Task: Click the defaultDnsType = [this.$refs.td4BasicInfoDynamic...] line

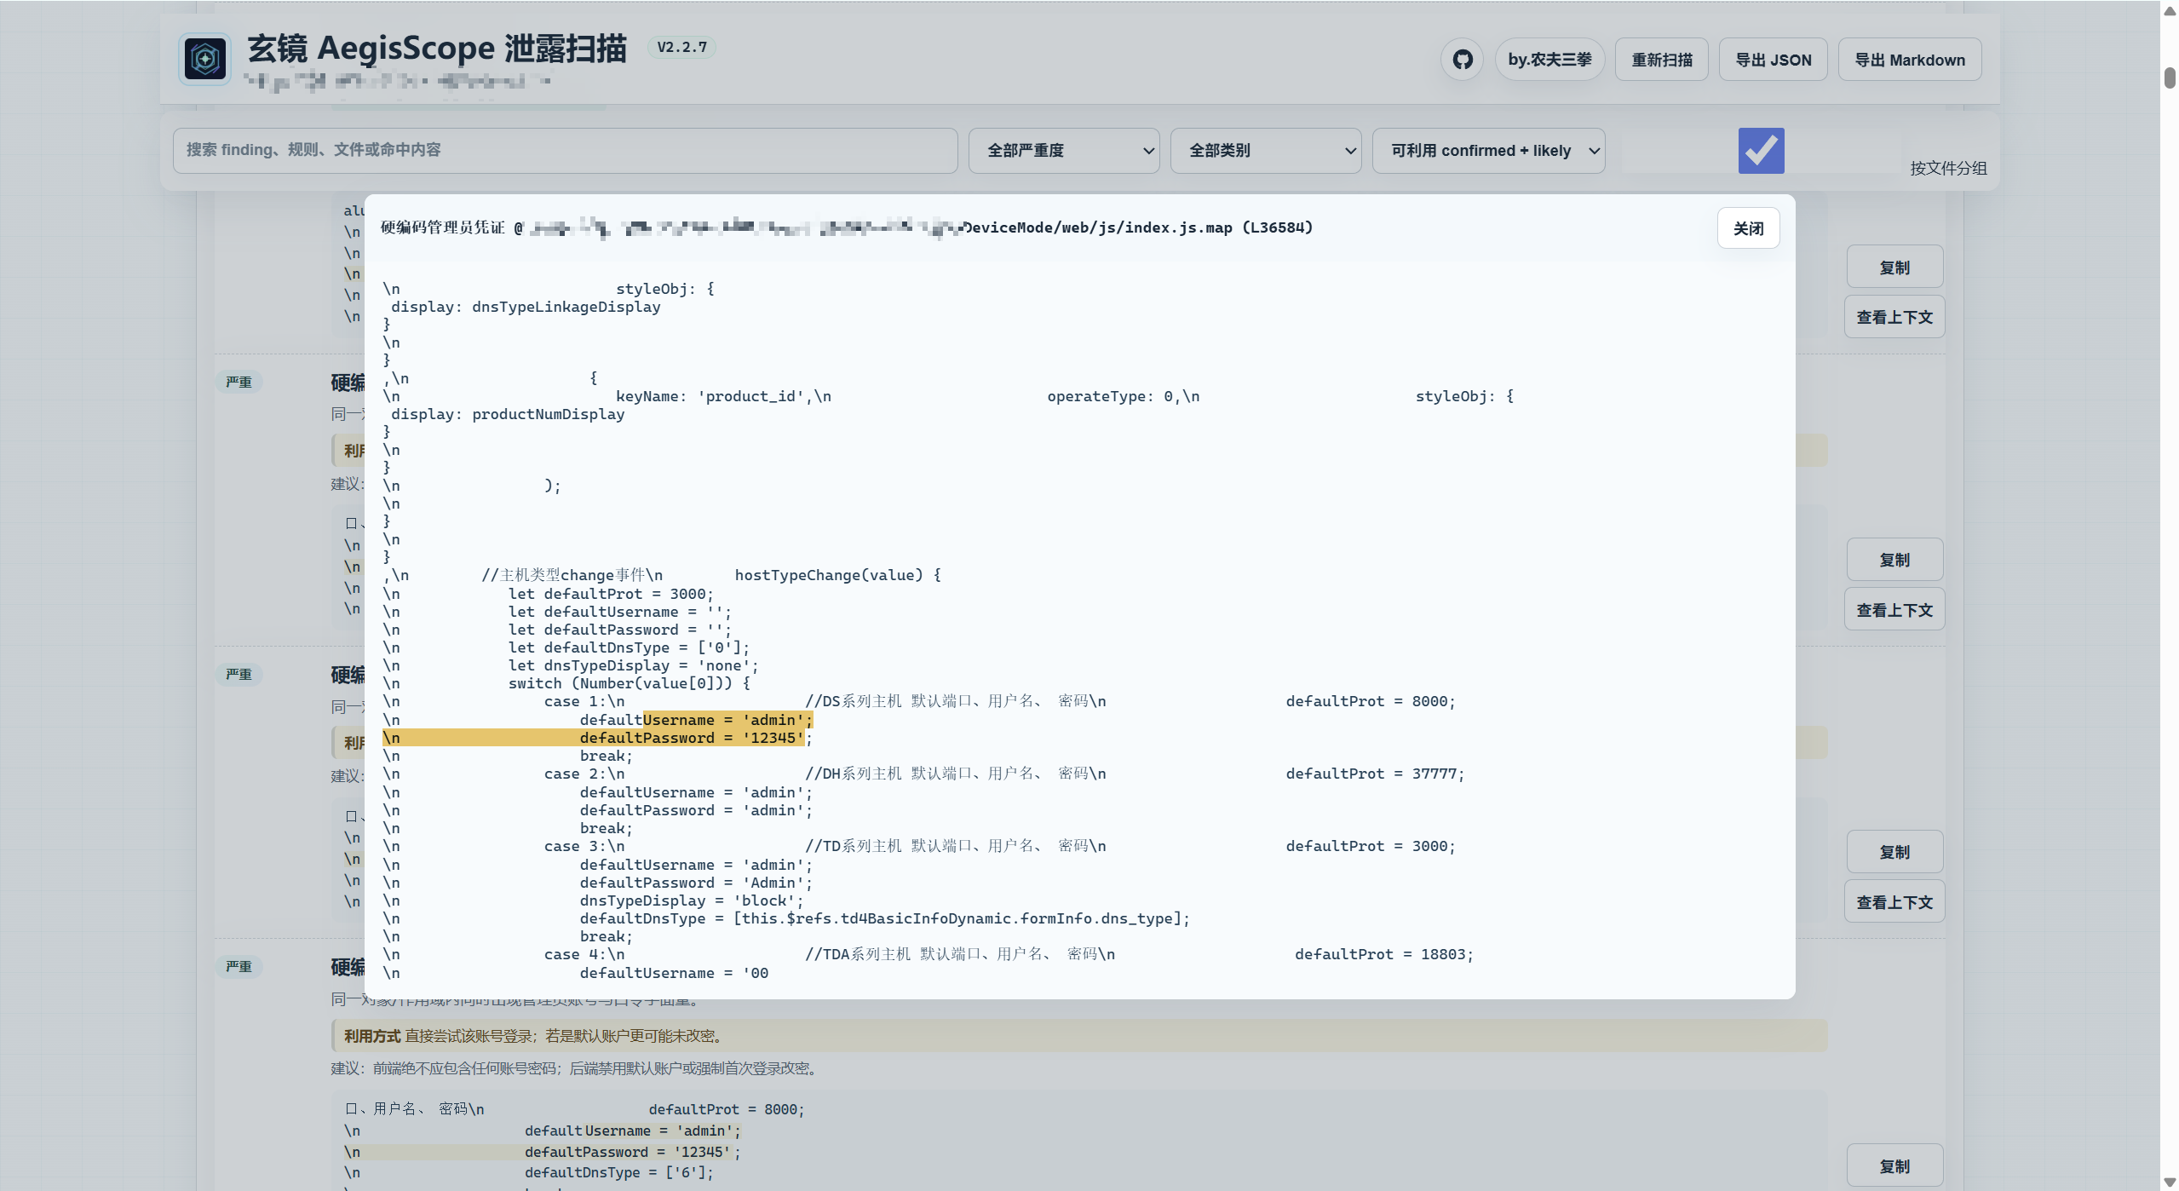Action: (885, 918)
